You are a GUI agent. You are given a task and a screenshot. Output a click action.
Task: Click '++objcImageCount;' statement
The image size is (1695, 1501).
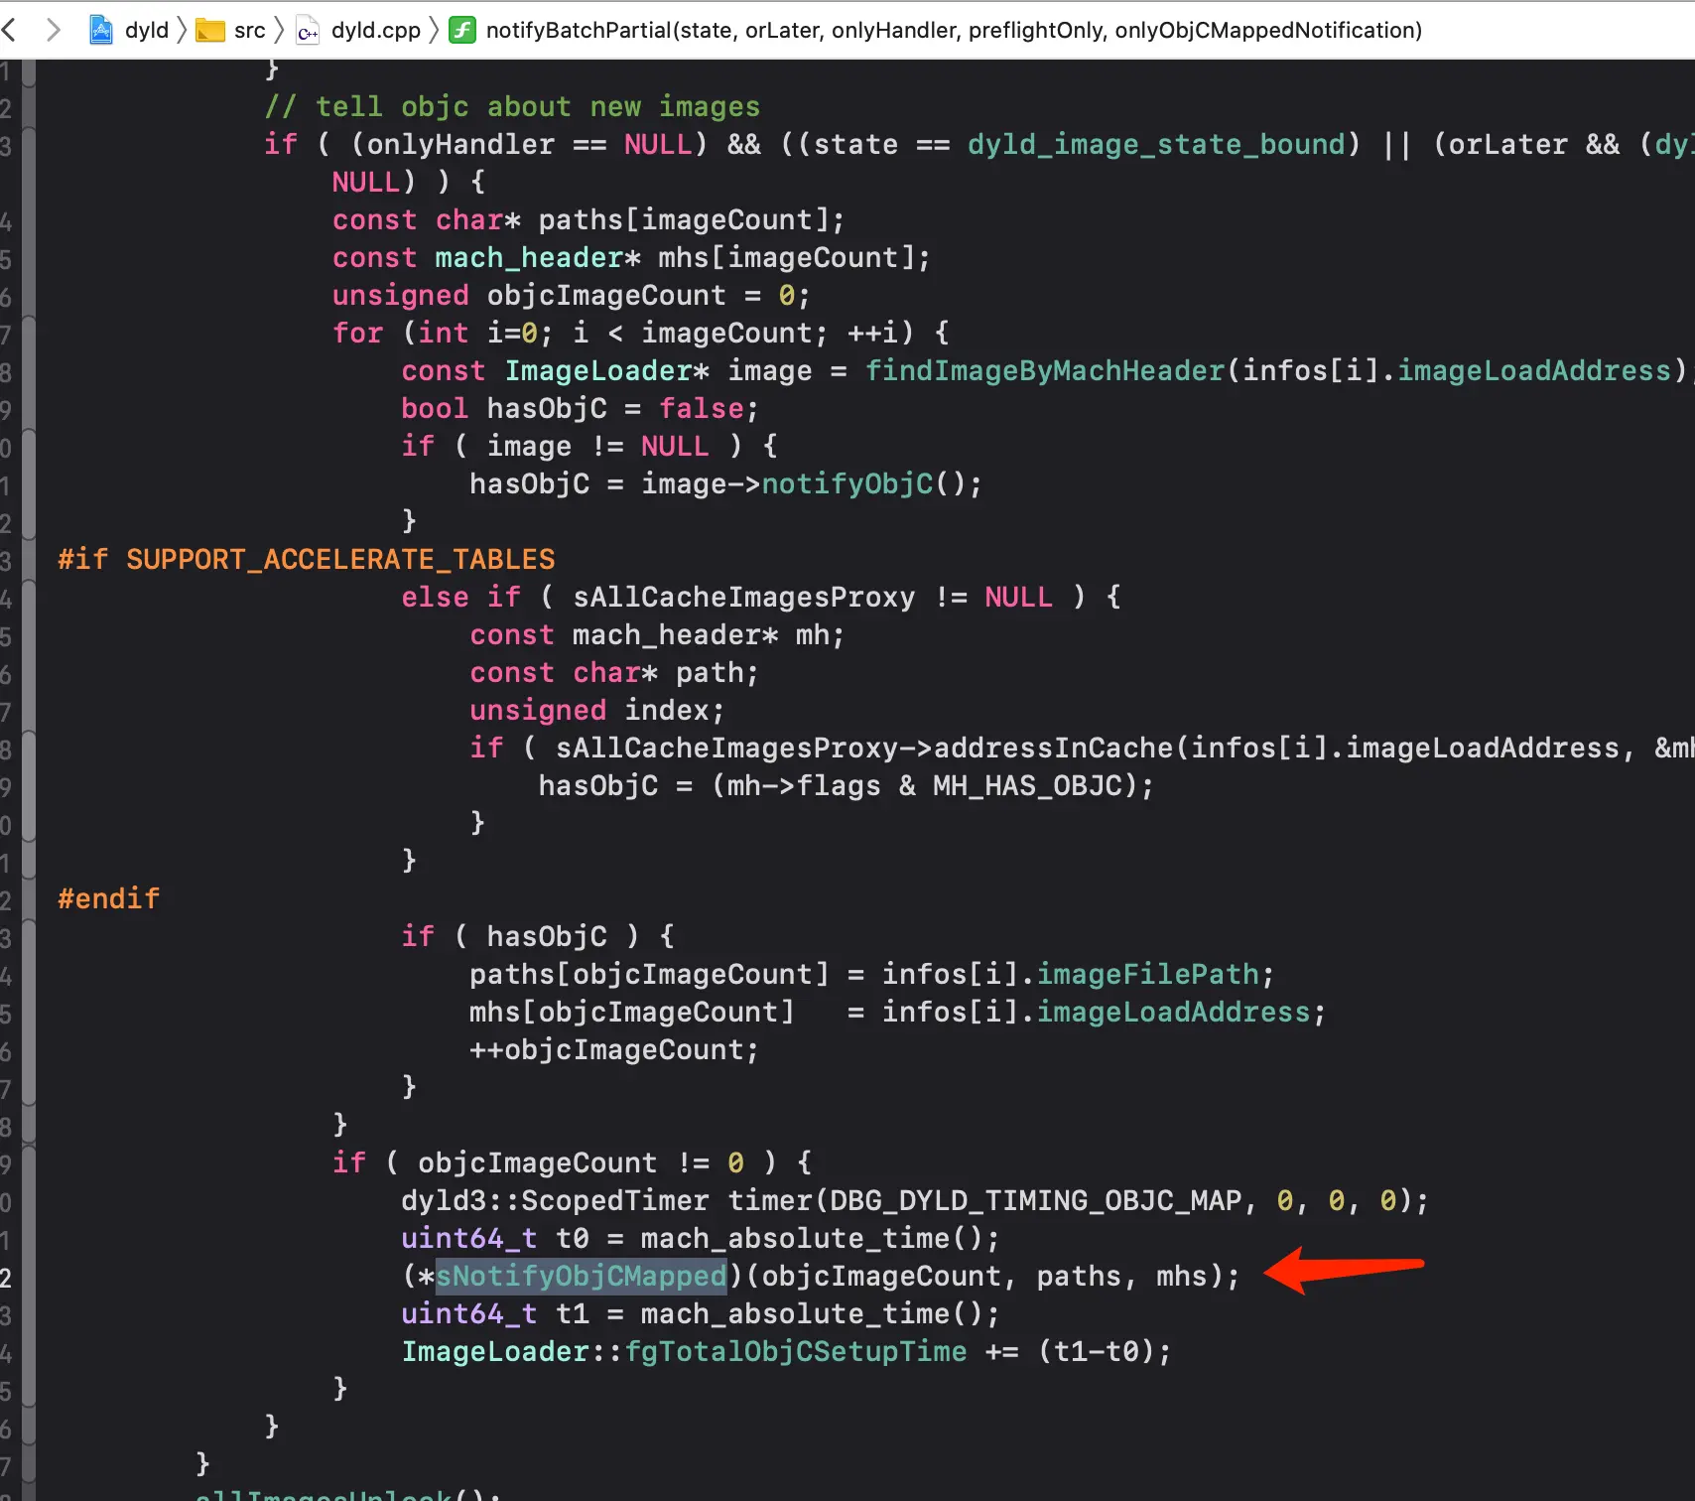point(614,1049)
